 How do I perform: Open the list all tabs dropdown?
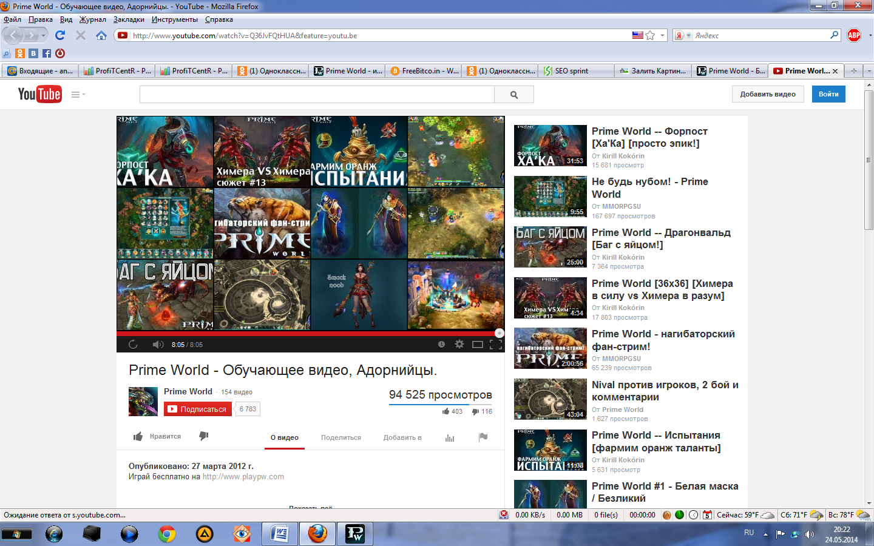point(869,71)
